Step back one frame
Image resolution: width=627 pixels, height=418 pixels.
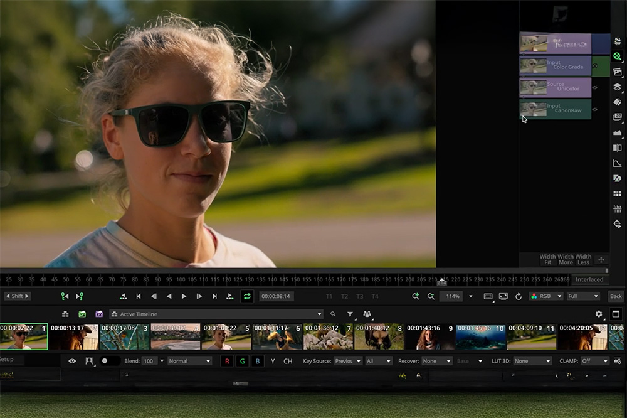pyautogui.click(x=154, y=296)
